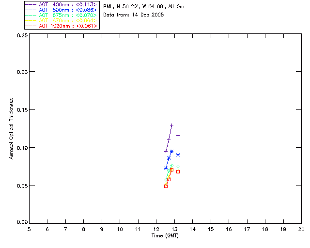Click the x-axis tick label 14

[x=193, y=229]
